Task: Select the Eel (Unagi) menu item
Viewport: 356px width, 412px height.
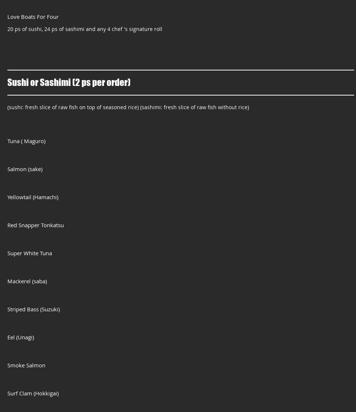Action: click(21, 337)
